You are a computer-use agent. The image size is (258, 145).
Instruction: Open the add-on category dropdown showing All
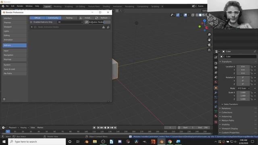(x=70, y=22)
